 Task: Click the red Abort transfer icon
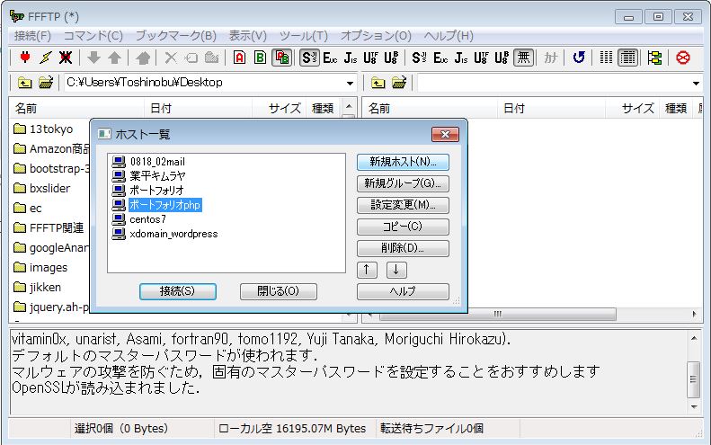click(x=683, y=58)
